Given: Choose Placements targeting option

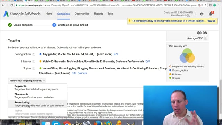Looking at the screenshot, I should coord(37,96).
